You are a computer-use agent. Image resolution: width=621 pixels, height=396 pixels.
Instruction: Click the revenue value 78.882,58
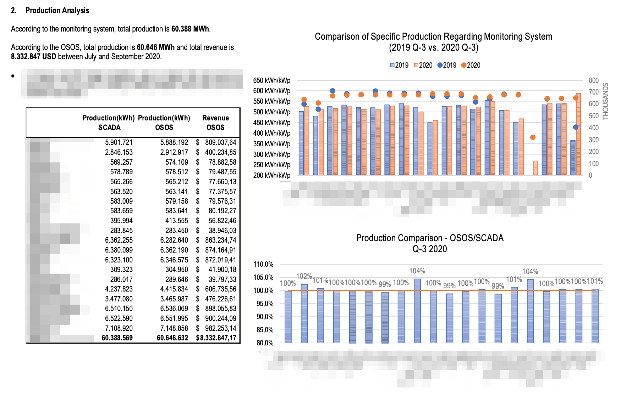(222, 162)
